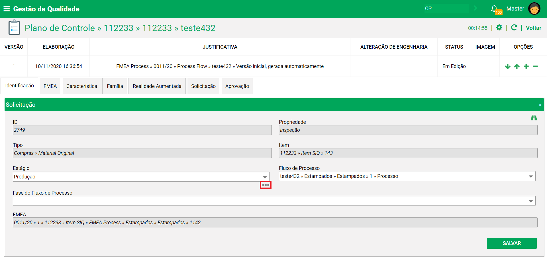Click the VERSÃO column header
Screen dimensions: 547x257
[14, 47]
